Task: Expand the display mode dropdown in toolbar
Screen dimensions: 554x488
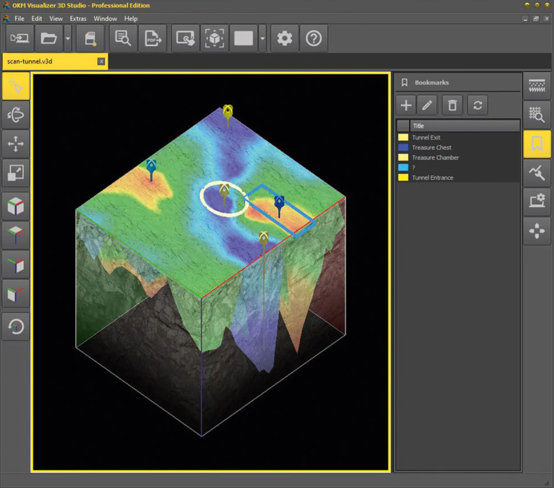Action: tap(262, 38)
